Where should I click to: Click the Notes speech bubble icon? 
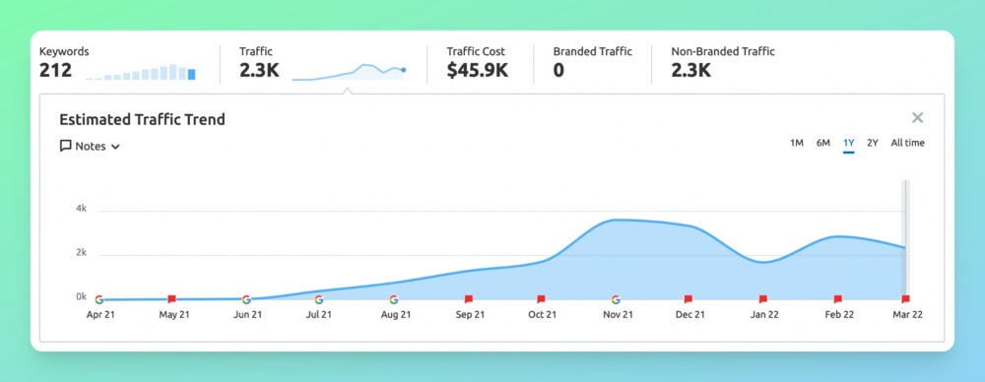(65, 146)
